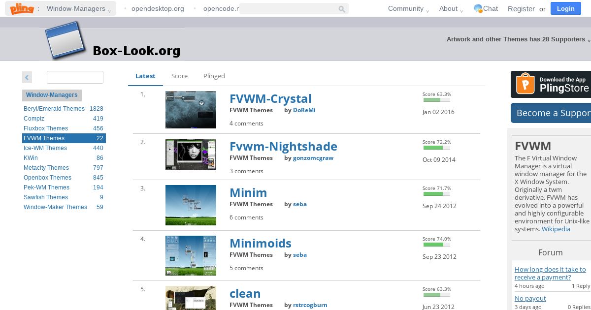Switch to the Score tab

coord(179,76)
